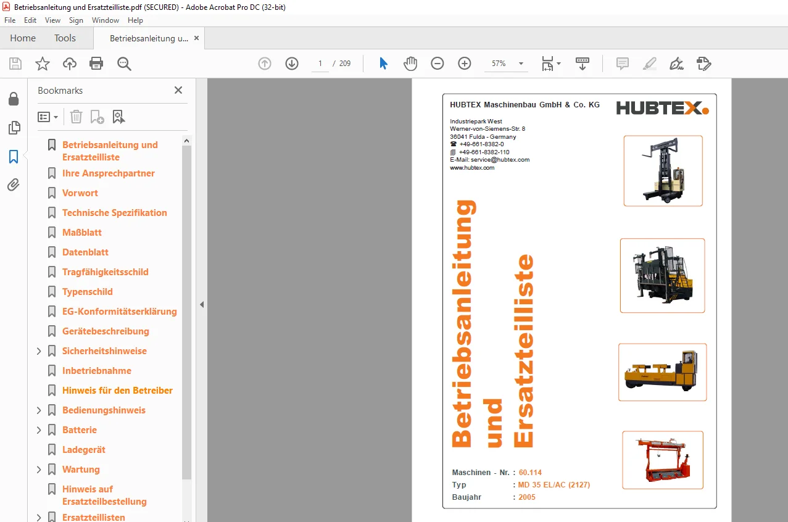Jump to Technische Spezifikation bookmark

pyautogui.click(x=115, y=213)
